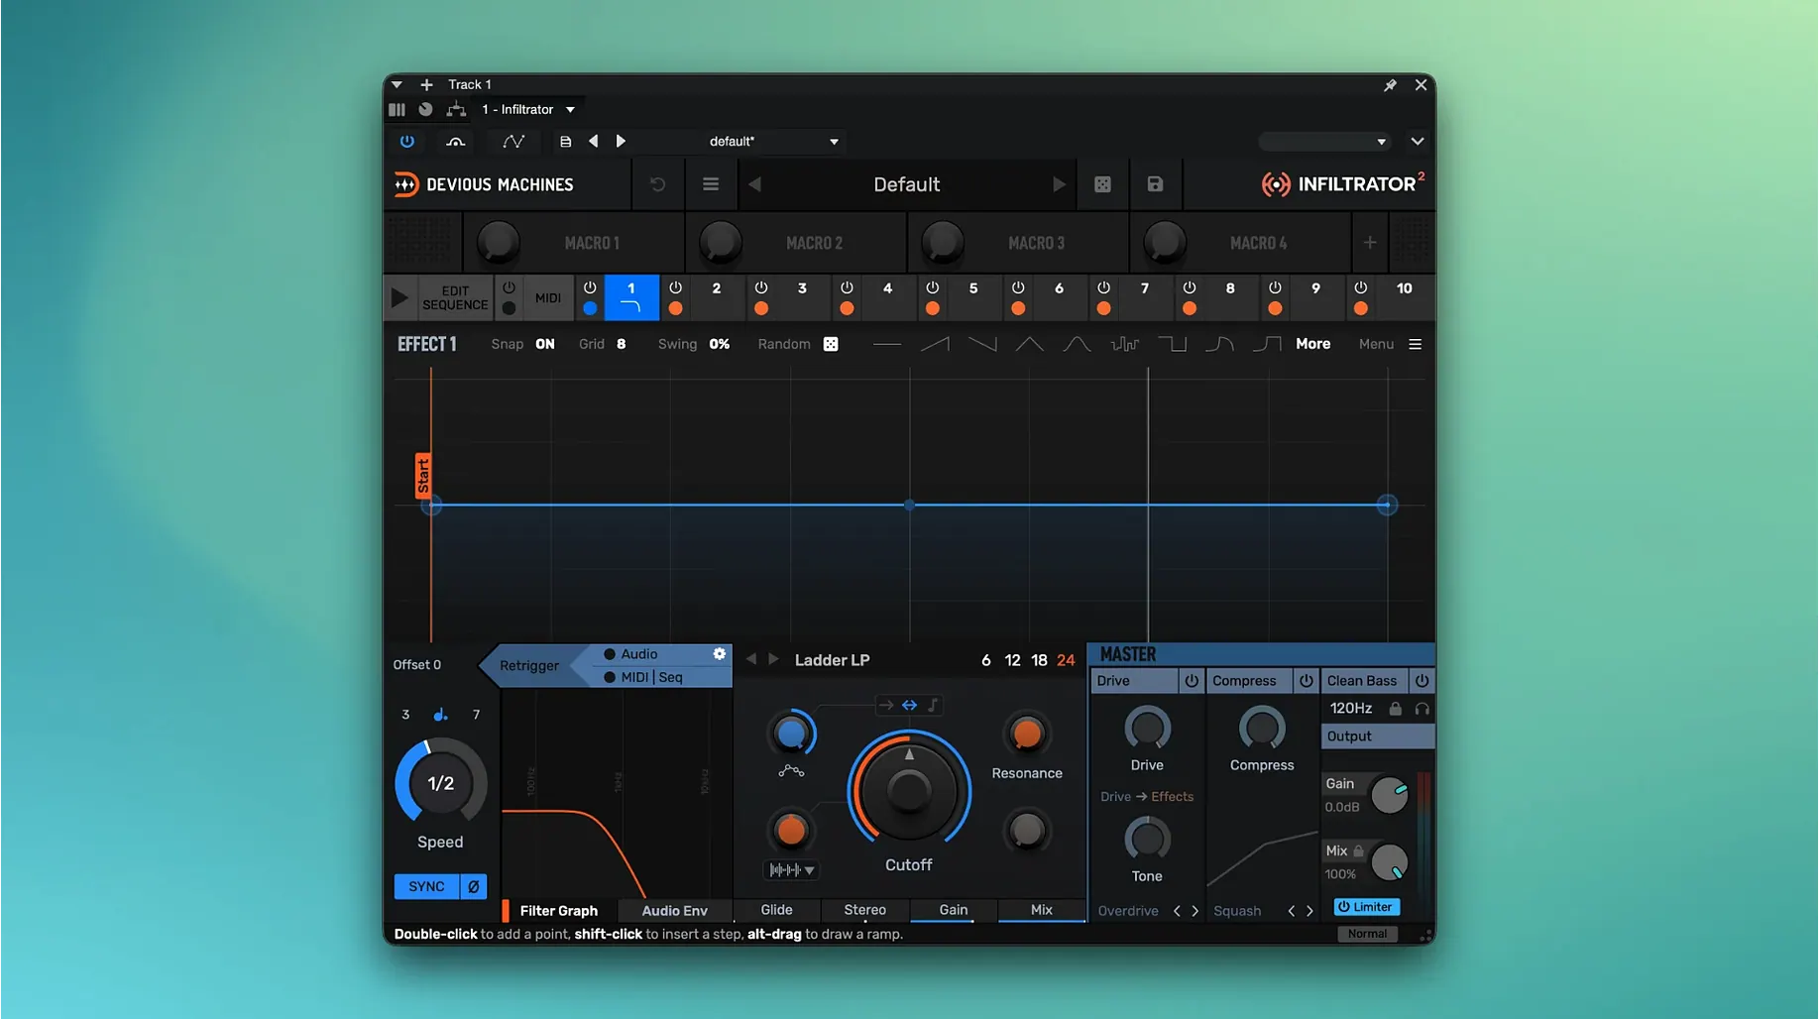Click the Clean Bass headphones icon
This screenshot has width=1819, height=1019.
1421,709
